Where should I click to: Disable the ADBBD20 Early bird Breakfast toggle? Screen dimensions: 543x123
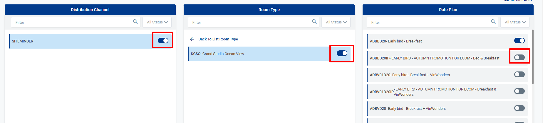(519, 41)
